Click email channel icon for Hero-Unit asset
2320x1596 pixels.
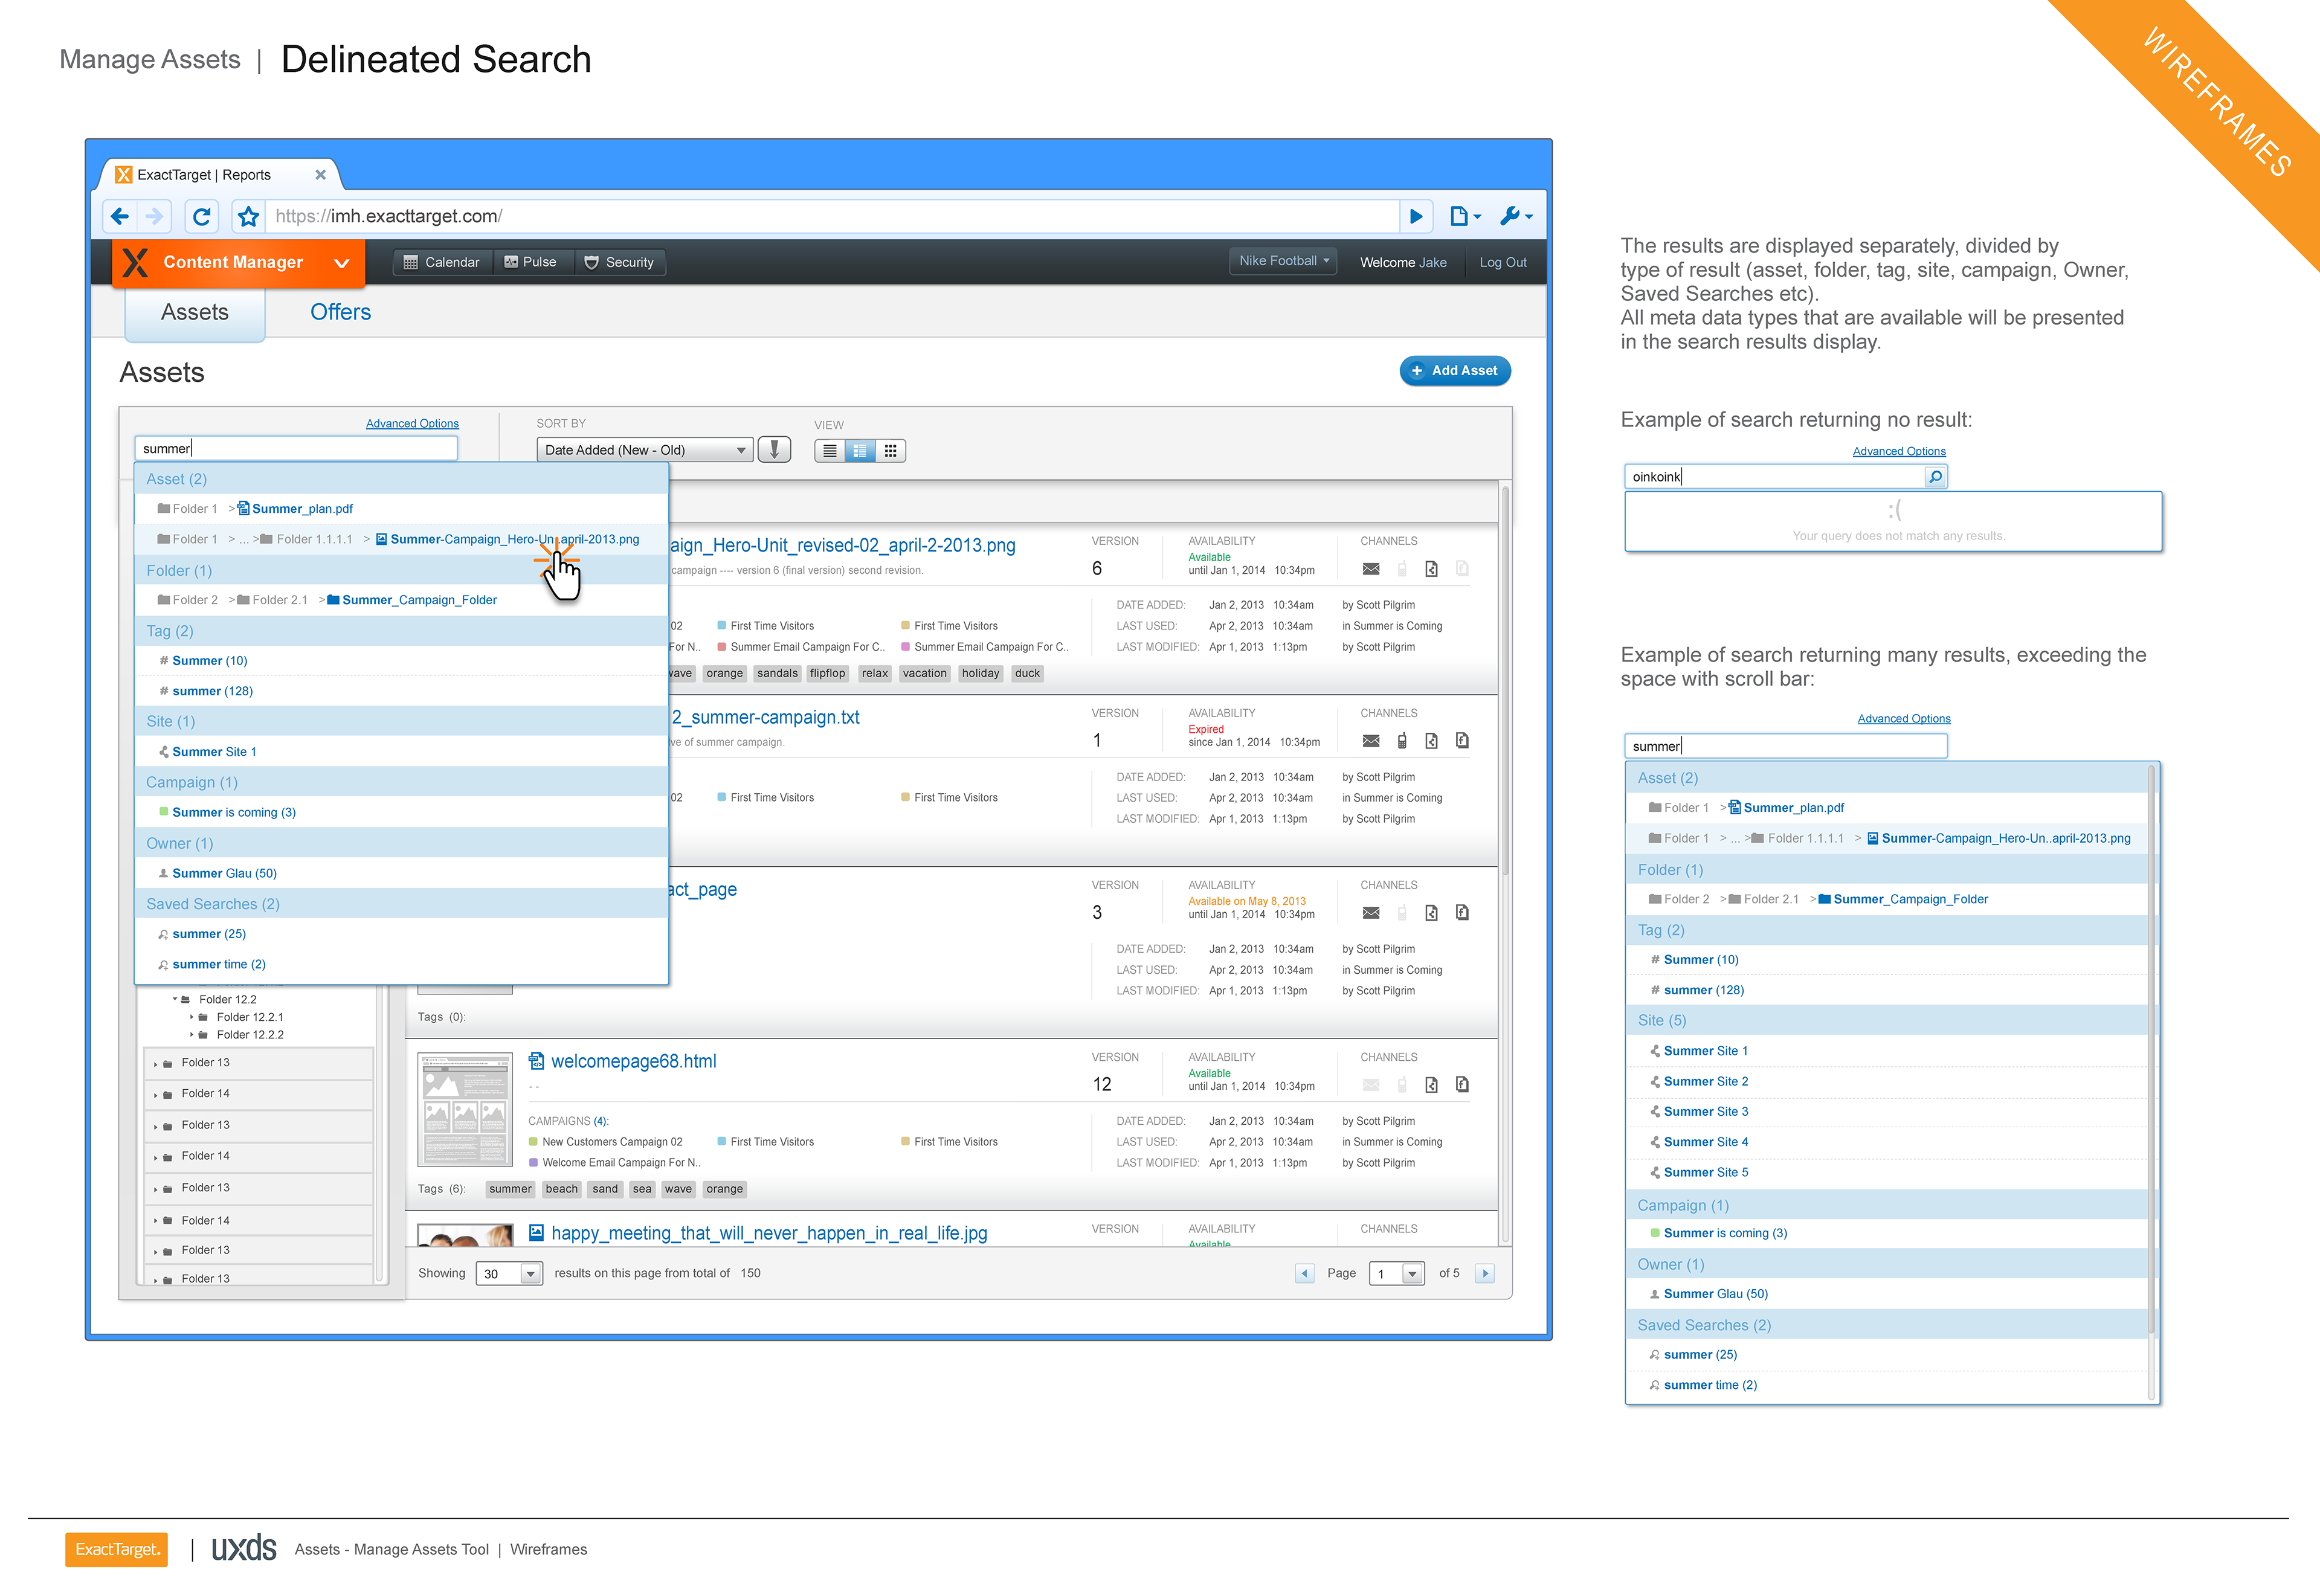point(1371,569)
